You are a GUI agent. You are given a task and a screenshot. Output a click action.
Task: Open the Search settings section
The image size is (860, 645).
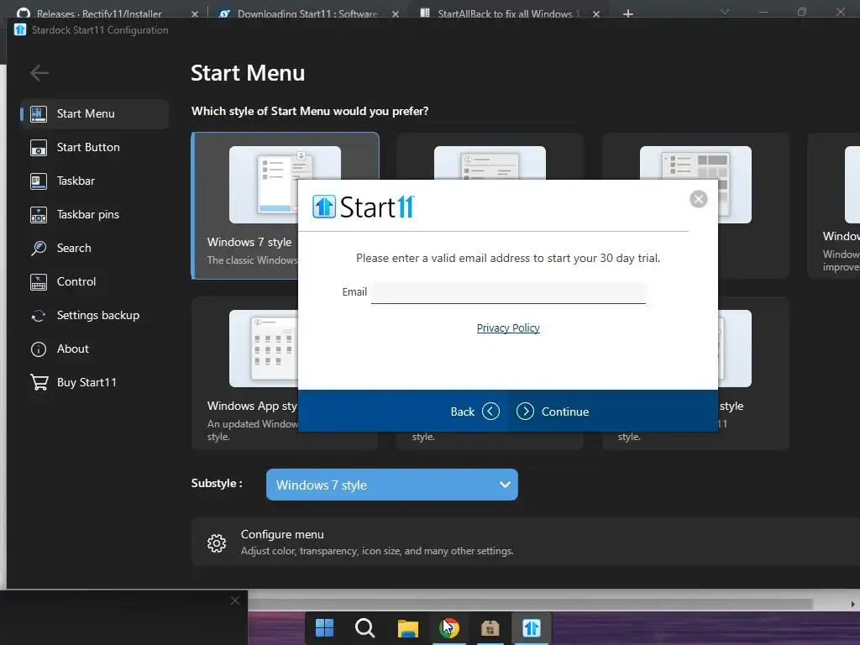94,248
